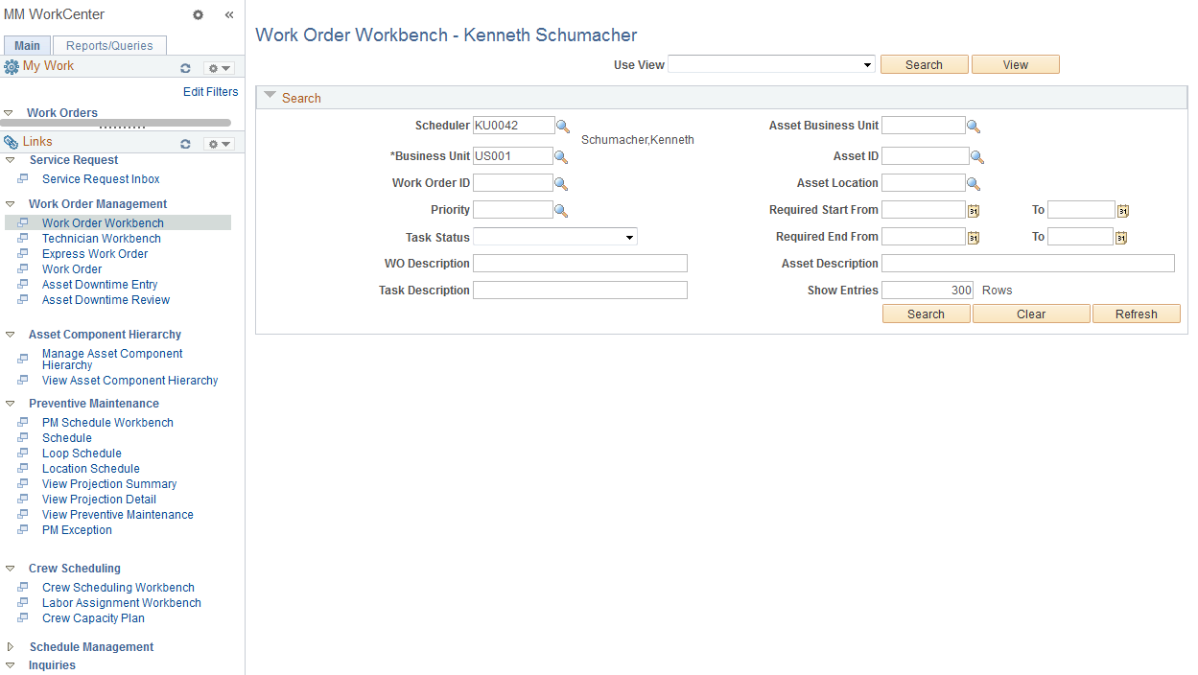The width and height of the screenshot is (1198, 675).
Task: Open the Use View dropdown
Action: pyautogui.click(x=771, y=64)
